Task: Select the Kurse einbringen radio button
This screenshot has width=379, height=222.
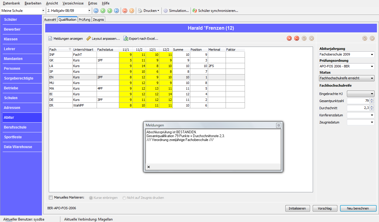Action: point(91,198)
